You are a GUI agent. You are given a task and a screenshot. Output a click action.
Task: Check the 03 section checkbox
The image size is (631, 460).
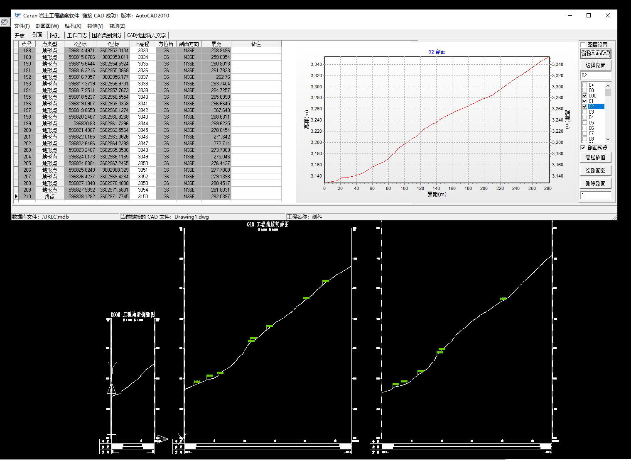[x=584, y=112]
